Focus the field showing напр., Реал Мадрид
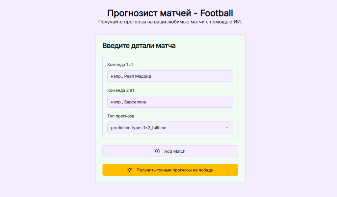Image resolution: width=337 pixels, height=197 pixels. (x=170, y=76)
